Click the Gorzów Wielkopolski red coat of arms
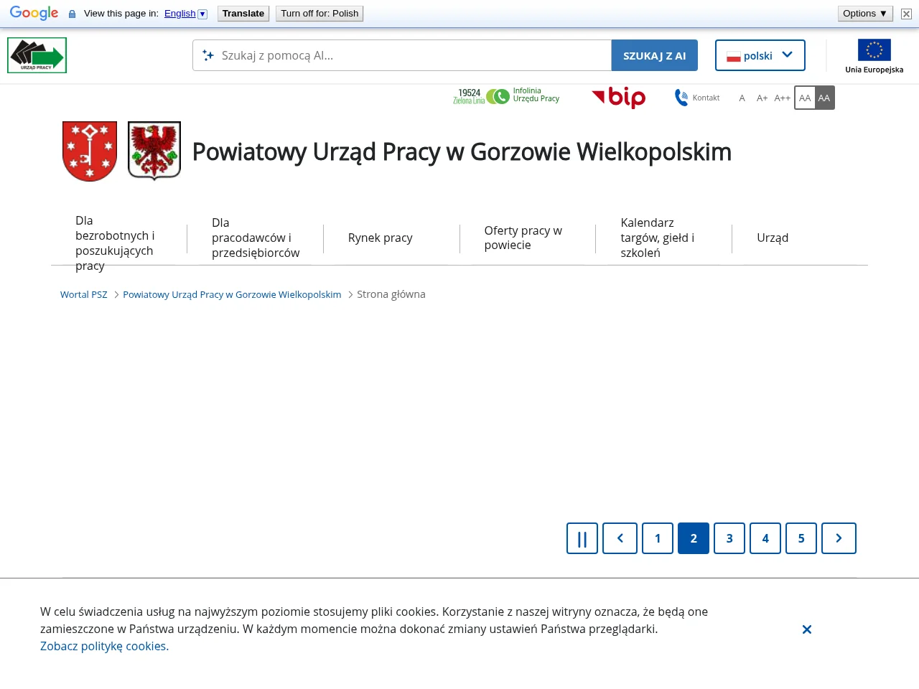Image resolution: width=919 pixels, height=689 pixels. click(90, 151)
